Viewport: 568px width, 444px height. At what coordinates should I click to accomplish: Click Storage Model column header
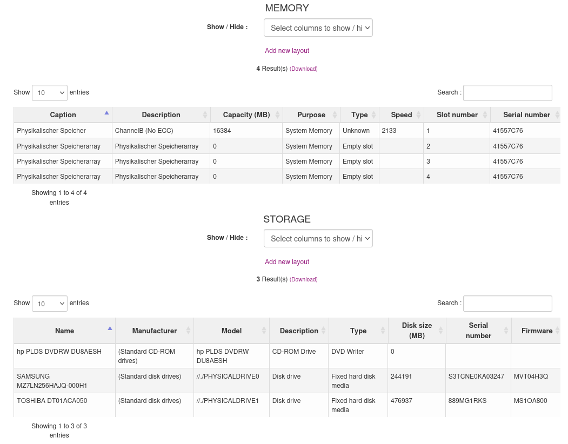click(231, 331)
